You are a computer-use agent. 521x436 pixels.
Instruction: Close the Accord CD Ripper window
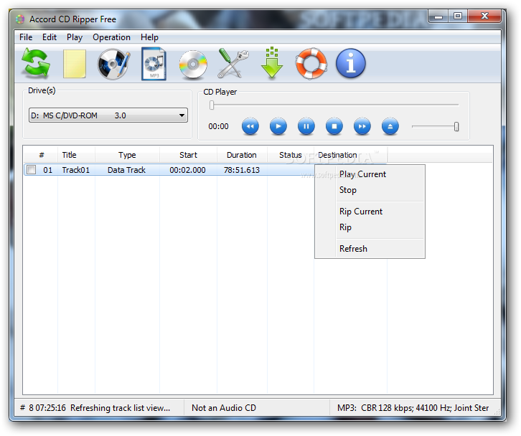(x=484, y=16)
